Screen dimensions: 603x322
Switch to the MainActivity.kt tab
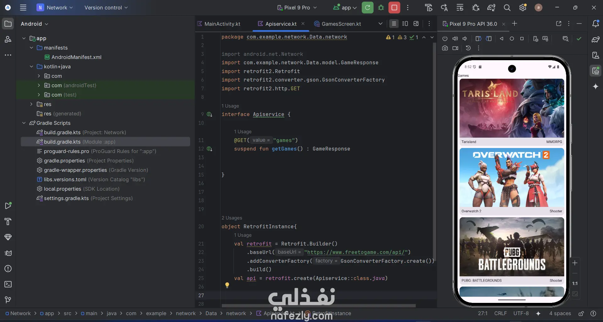click(219, 24)
